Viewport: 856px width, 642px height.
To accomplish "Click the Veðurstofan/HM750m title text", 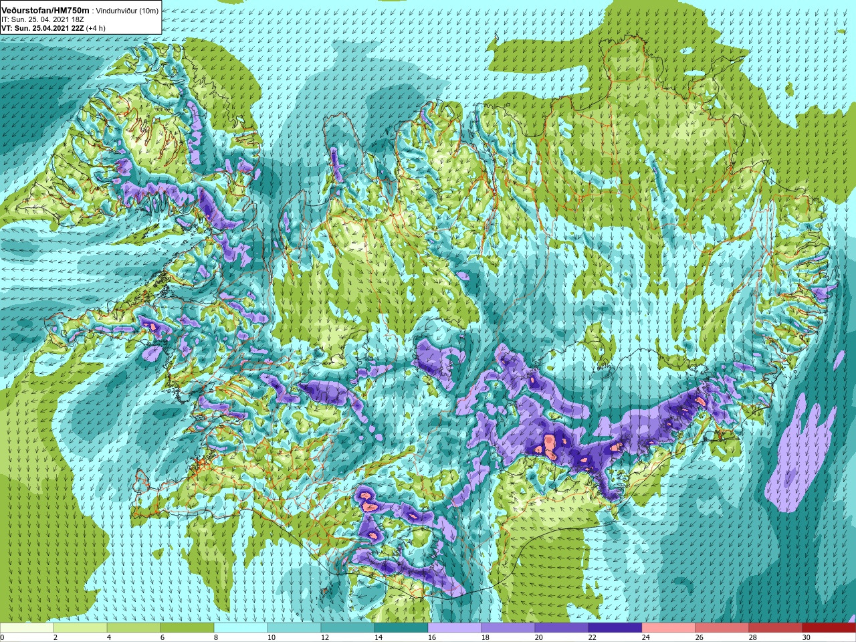I will [45, 11].
